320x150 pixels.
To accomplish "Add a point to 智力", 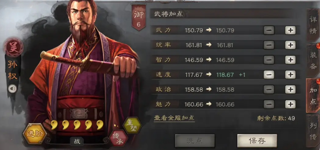I will 290,60.
